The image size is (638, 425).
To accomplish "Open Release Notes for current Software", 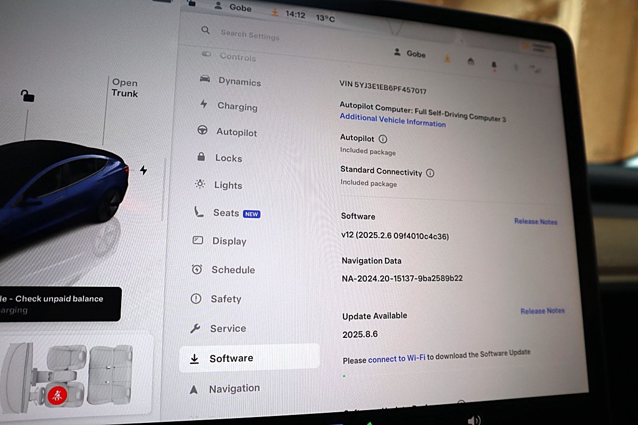I will pos(536,221).
